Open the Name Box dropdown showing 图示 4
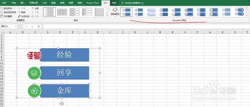 point(16,26)
